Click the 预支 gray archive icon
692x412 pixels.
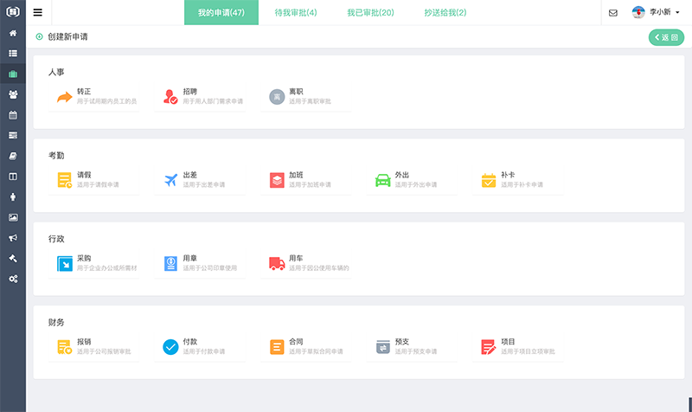(382, 347)
